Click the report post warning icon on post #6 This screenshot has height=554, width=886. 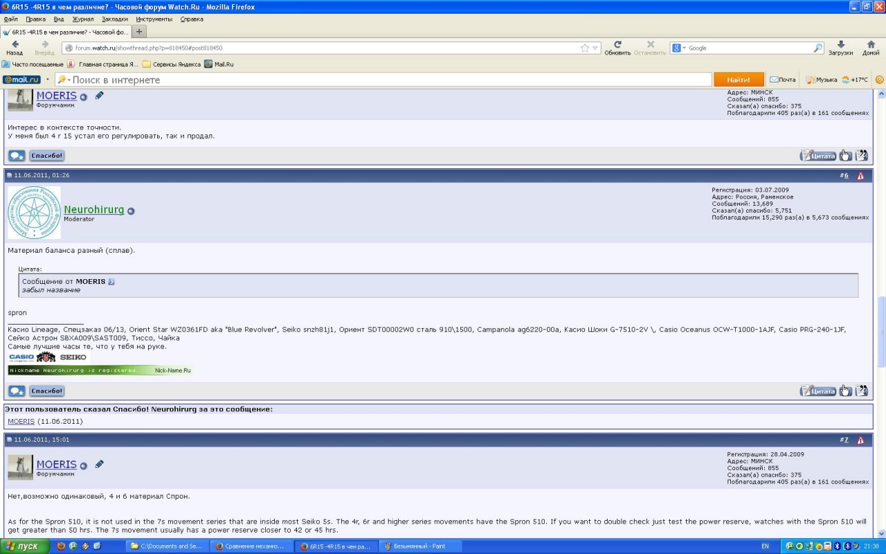coord(860,176)
